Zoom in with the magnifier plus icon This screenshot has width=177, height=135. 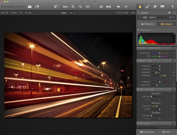tap(73, 6)
